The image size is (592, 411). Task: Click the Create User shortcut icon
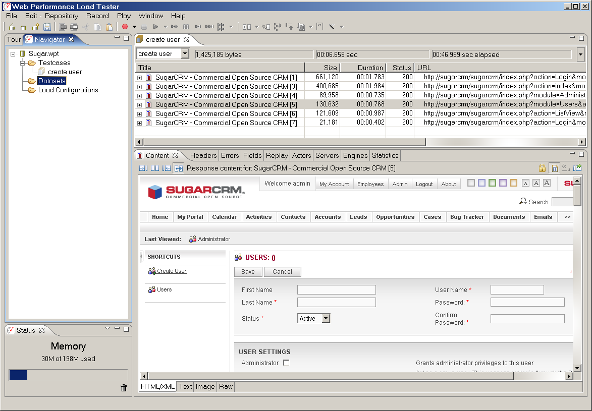[152, 271]
